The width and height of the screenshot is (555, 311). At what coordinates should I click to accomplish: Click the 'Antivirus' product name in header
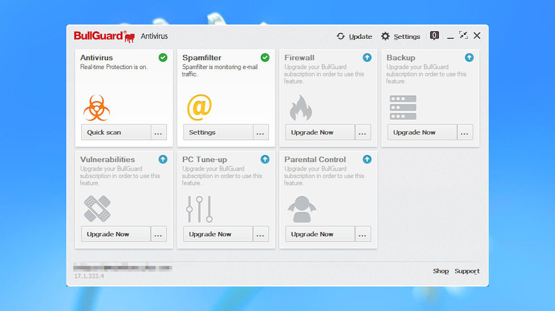154,36
